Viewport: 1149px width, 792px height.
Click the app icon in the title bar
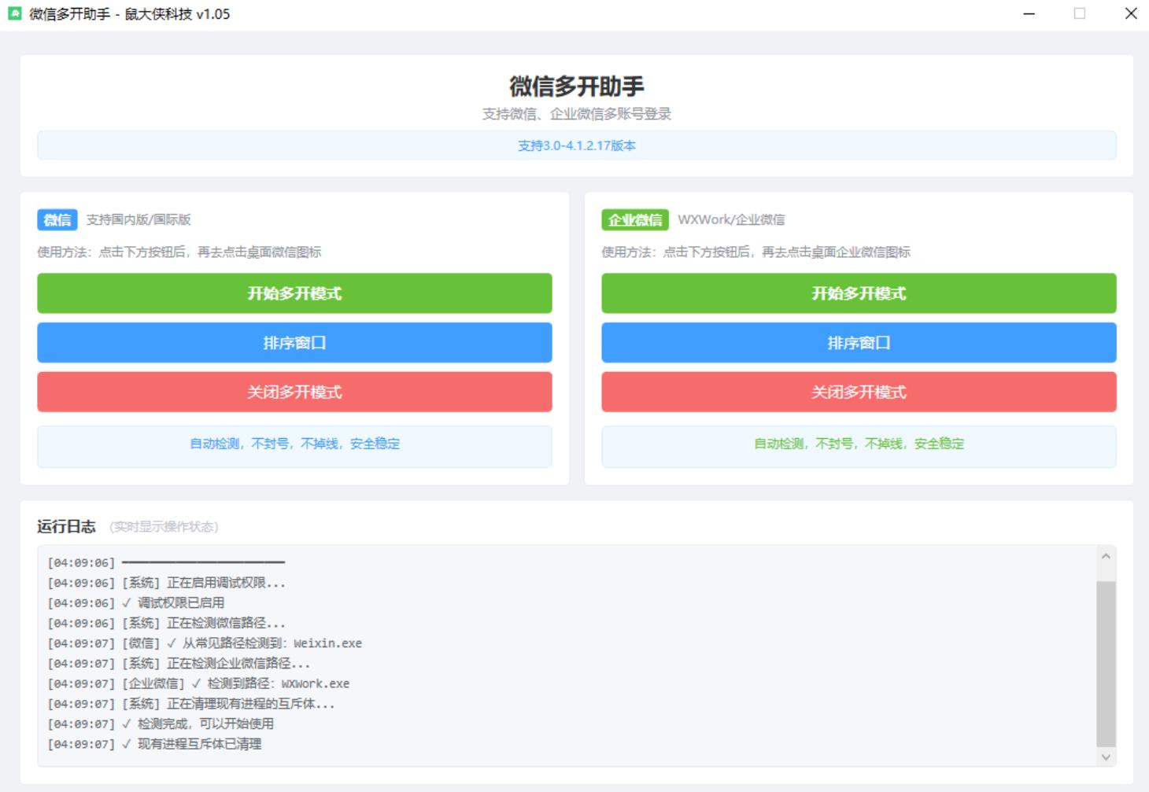[14, 13]
